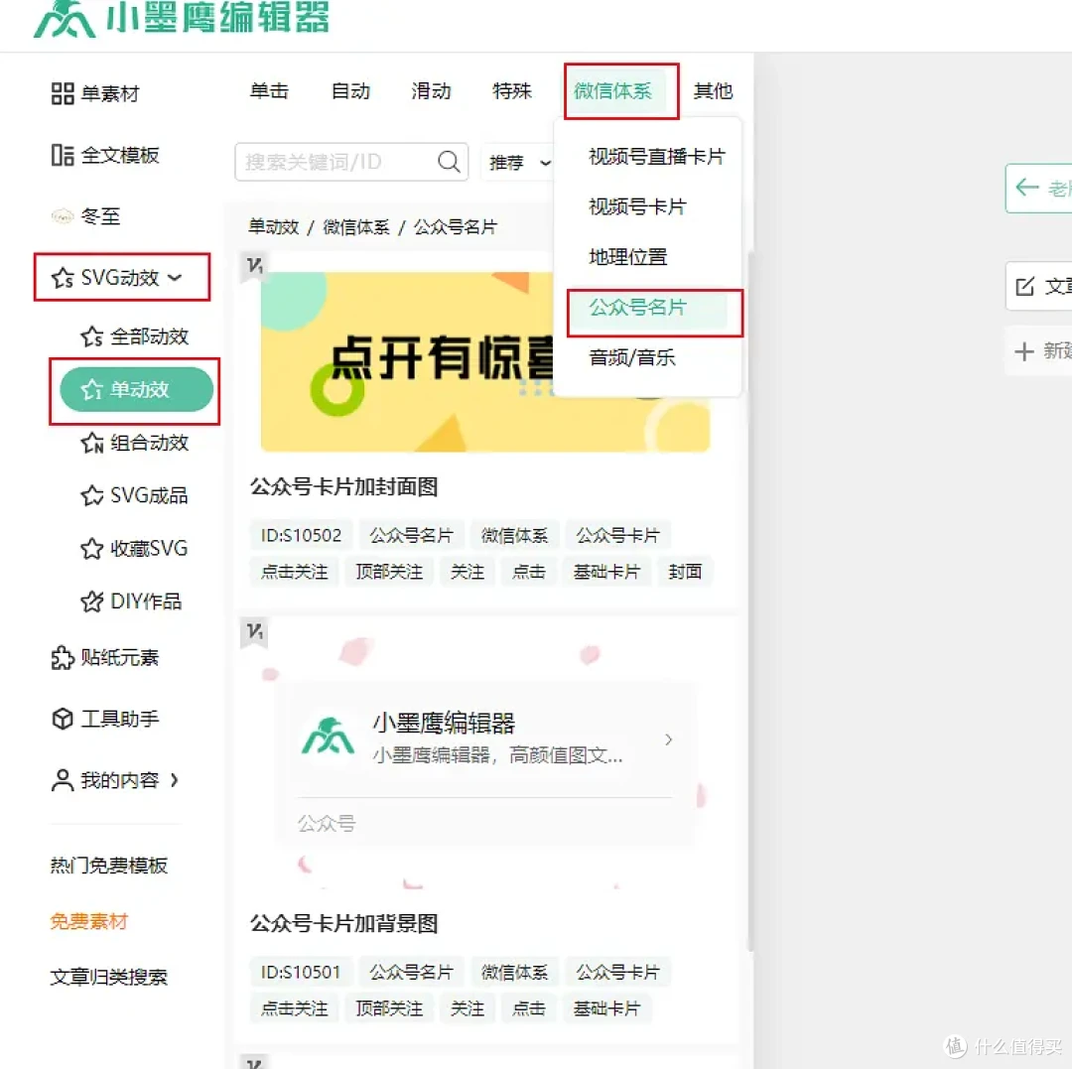Click the ID:S10502 tag

[x=301, y=535]
